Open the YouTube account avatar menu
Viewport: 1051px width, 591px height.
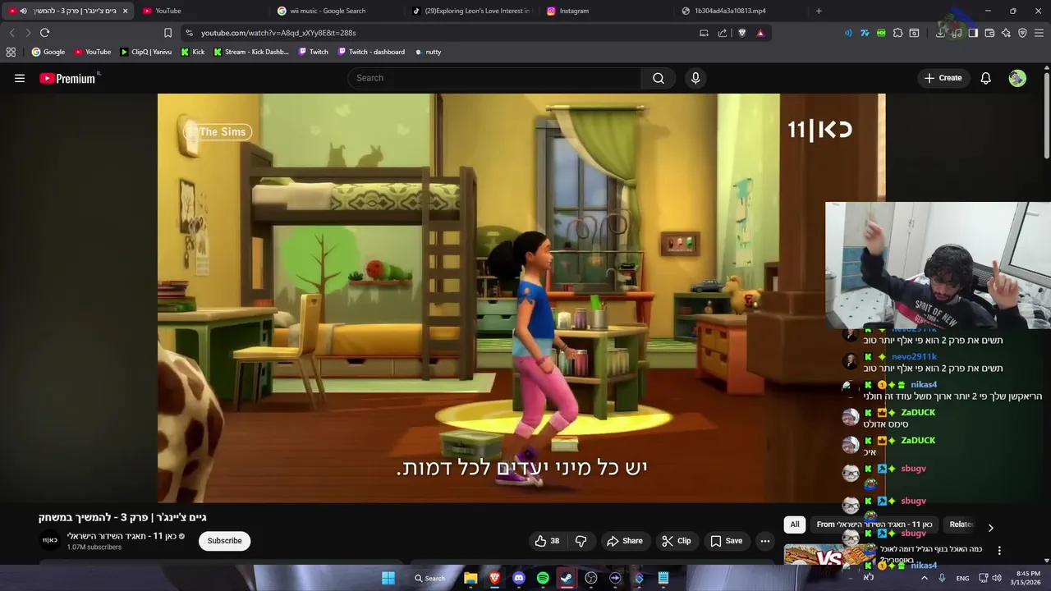tap(1017, 78)
